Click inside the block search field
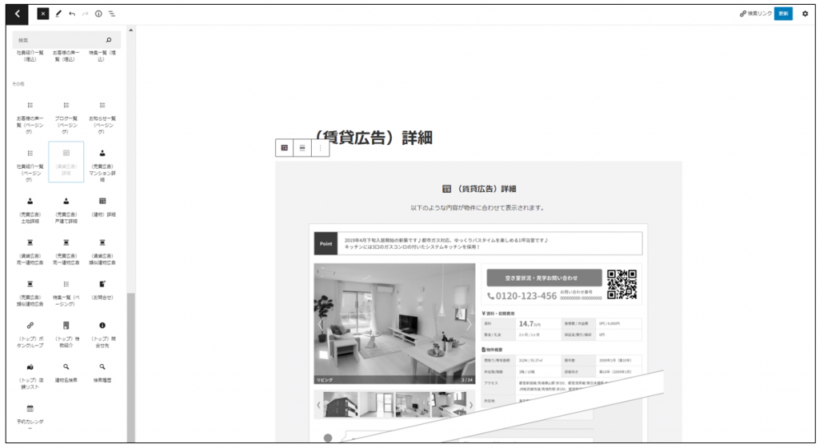The width and height of the screenshot is (819, 448). point(60,40)
